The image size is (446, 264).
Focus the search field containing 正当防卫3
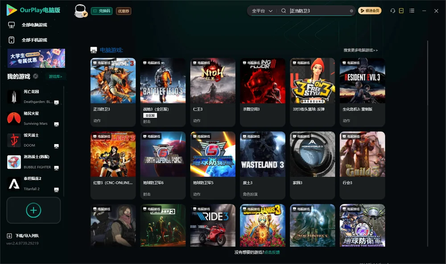(318, 11)
